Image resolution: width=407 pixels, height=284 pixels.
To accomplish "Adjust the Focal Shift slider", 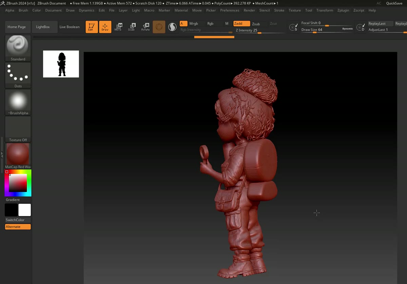I will (x=327, y=23).
